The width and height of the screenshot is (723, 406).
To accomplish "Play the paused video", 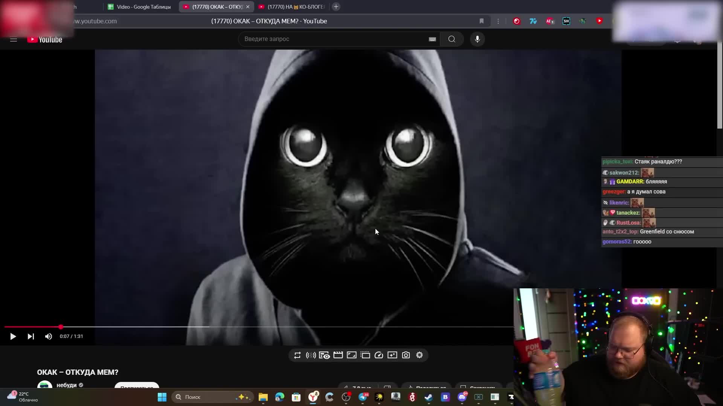I will click(x=13, y=336).
